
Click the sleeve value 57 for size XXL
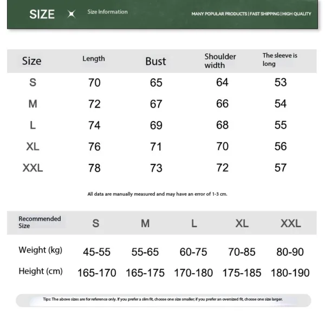[280, 168]
